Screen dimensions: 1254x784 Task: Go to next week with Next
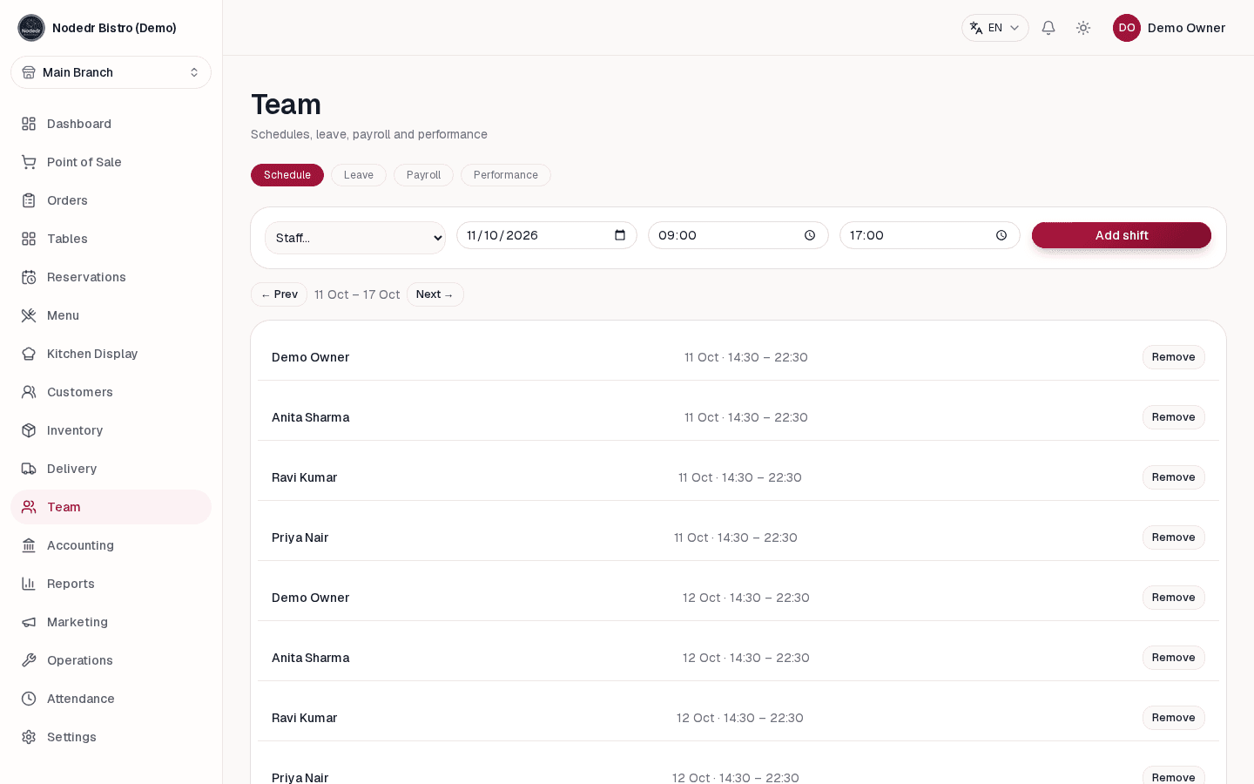click(435, 294)
